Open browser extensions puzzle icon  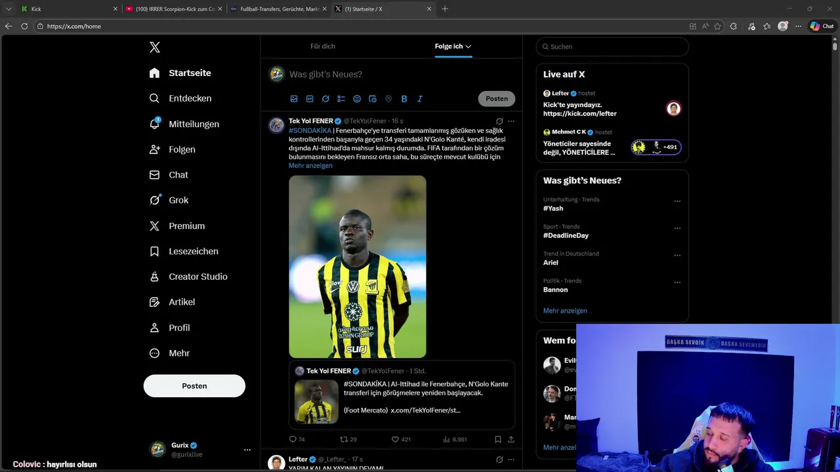click(734, 26)
